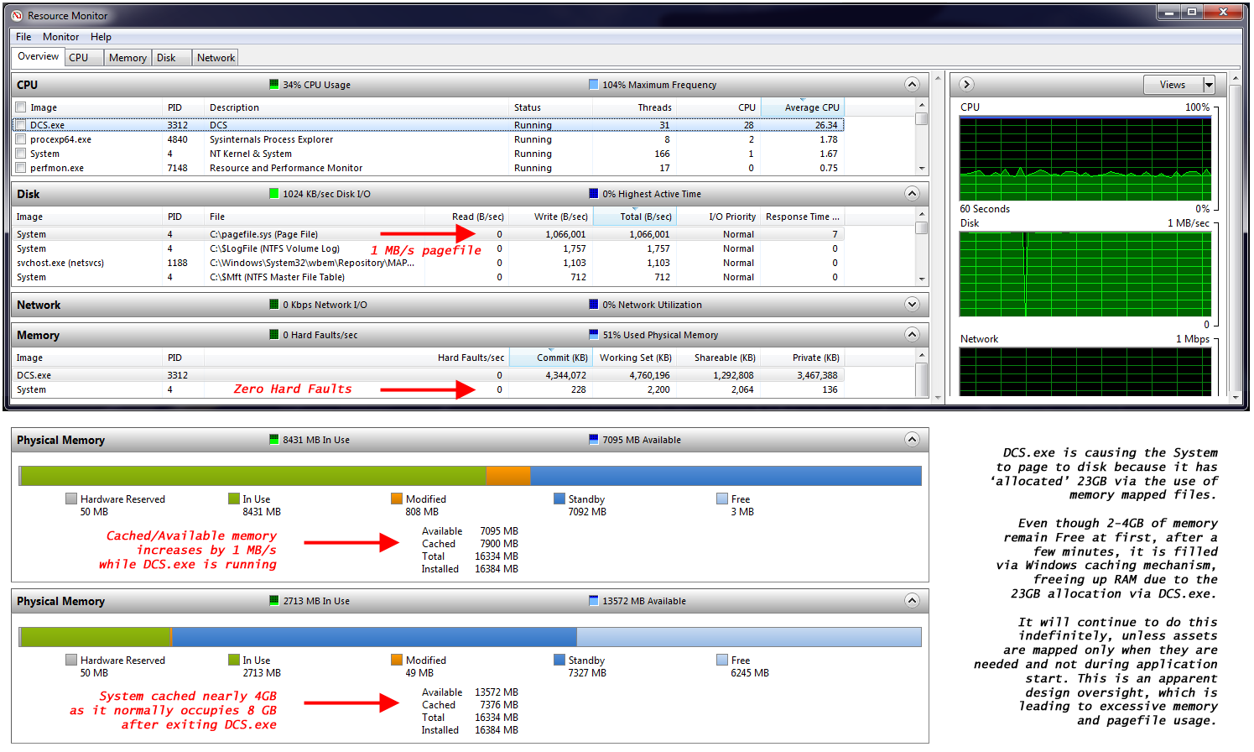The width and height of the screenshot is (1254, 752).
Task: Check the System process checkbox in CPU
Action: [21, 154]
